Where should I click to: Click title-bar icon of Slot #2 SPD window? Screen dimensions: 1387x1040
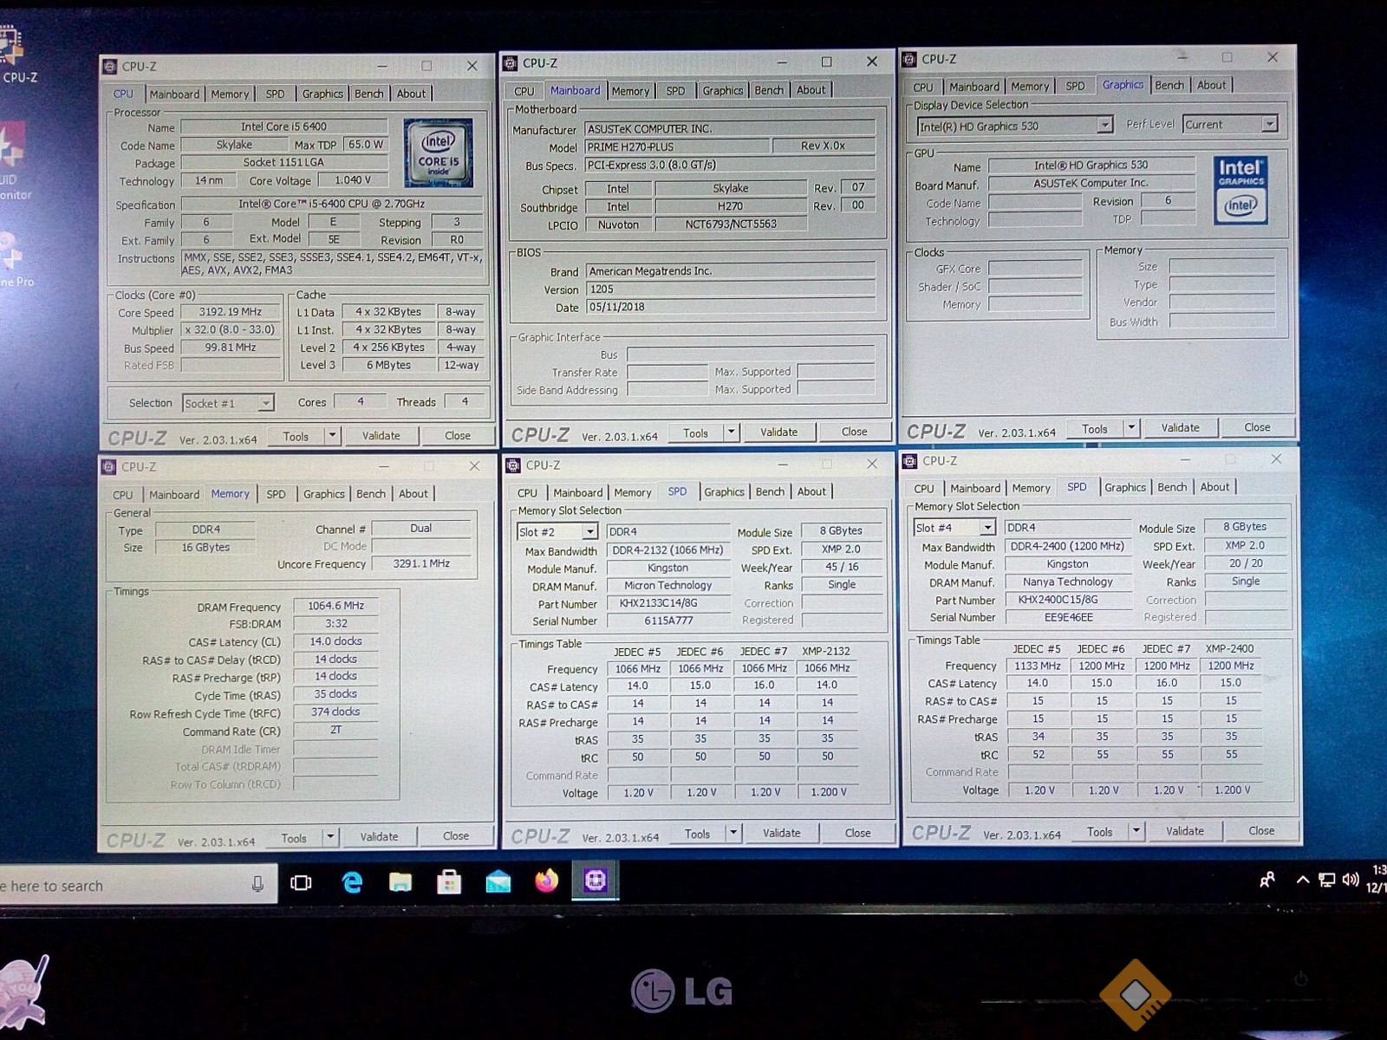click(x=512, y=465)
